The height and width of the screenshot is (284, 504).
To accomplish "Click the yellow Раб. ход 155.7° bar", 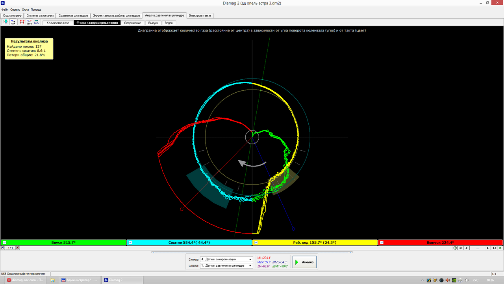I will pyautogui.click(x=315, y=243).
